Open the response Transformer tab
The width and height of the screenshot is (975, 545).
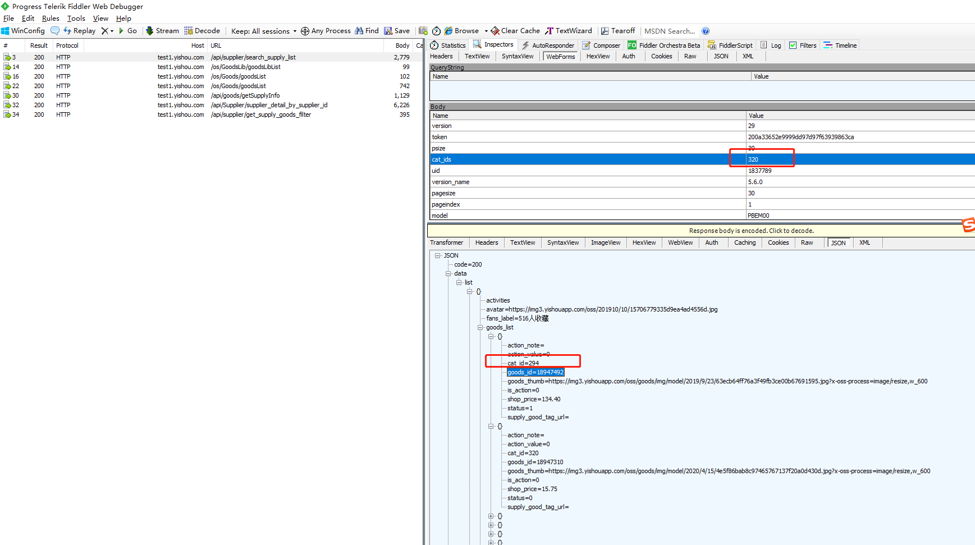pos(446,242)
